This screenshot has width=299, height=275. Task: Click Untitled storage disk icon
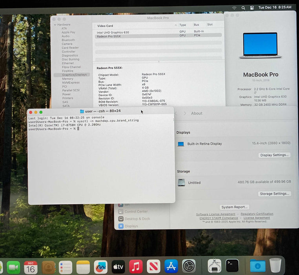click(181, 183)
